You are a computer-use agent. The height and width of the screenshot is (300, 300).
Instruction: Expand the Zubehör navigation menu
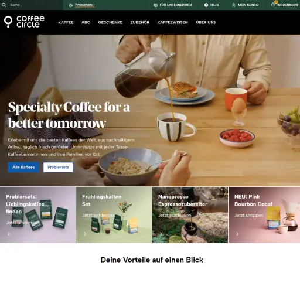click(x=140, y=22)
